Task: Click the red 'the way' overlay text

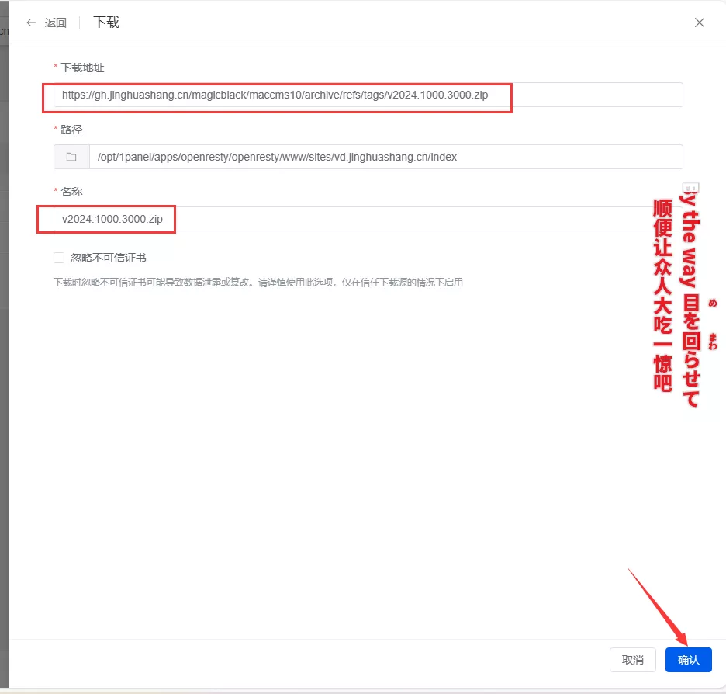Action: click(x=690, y=241)
